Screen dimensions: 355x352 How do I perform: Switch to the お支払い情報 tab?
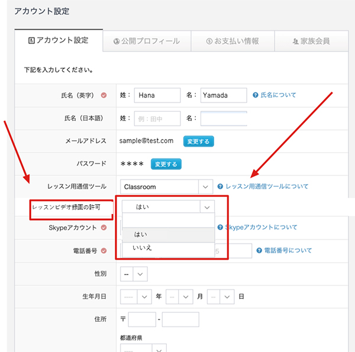(x=232, y=41)
